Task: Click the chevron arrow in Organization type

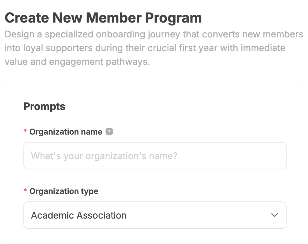Action: 274,215
